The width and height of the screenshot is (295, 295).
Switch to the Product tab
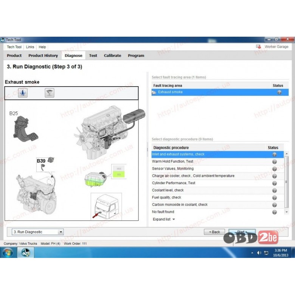[x=14, y=56]
